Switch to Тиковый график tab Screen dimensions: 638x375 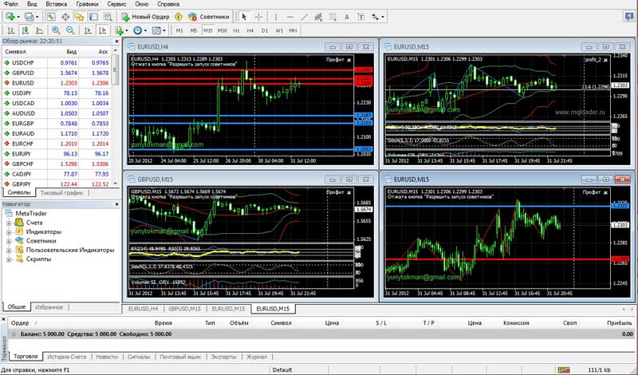(62, 193)
